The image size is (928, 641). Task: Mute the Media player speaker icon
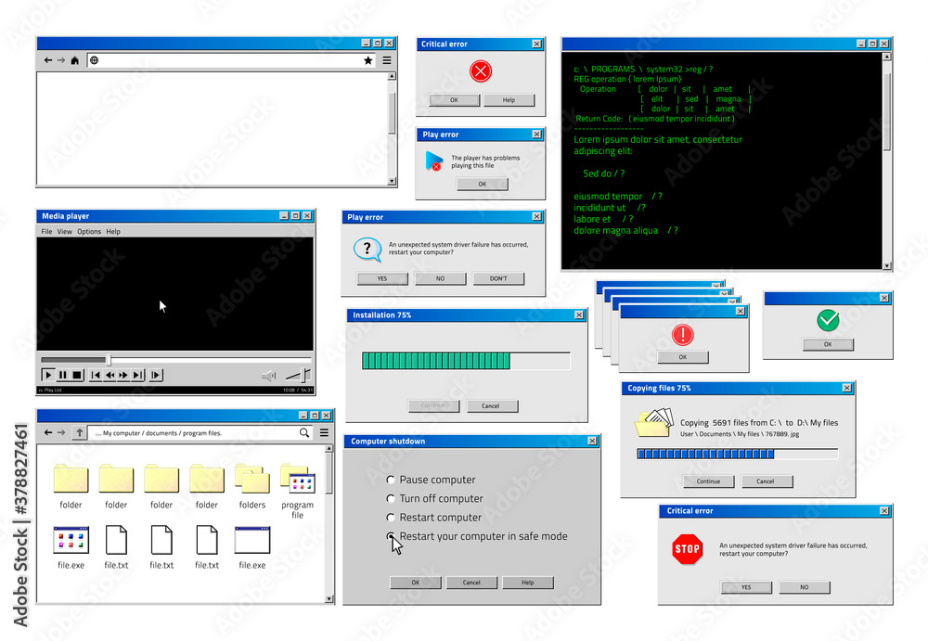pyautogui.click(x=269, y=376)
